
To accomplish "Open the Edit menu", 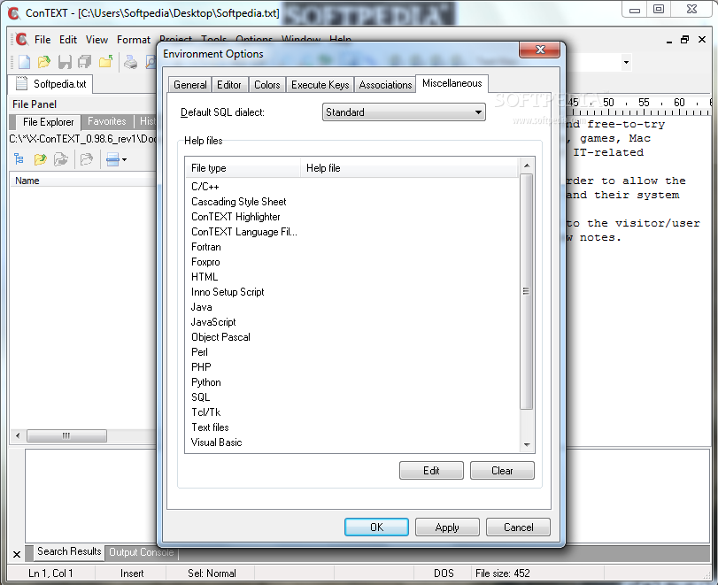I will pyautogui.click(x=68, y=40).
